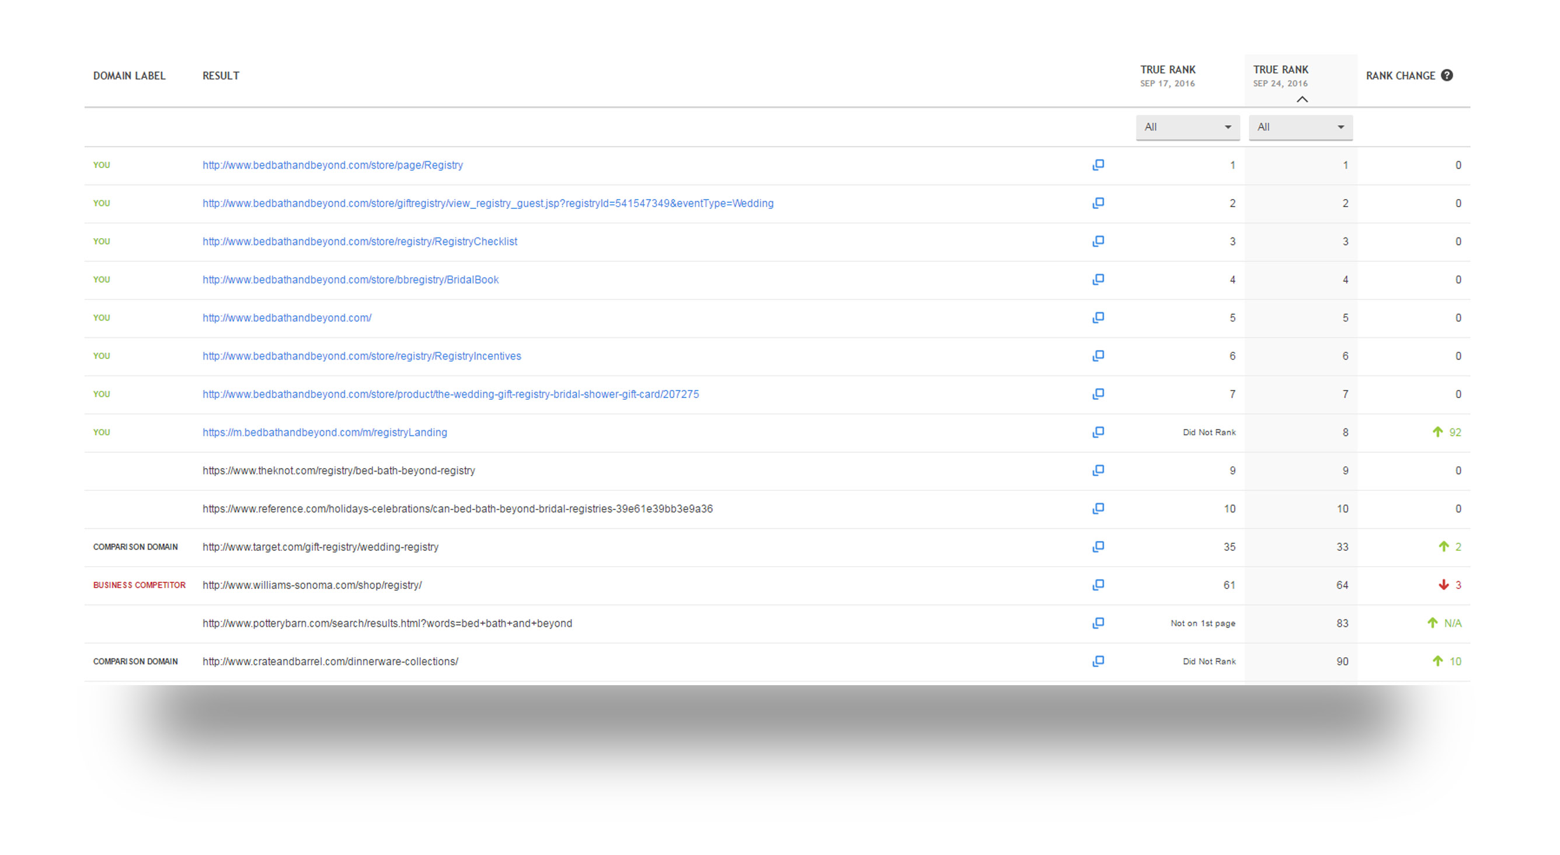Click the sort arrow under Sep 24 True Rank
The width and height of the screenshot is (1560, 855).
[x=1302, y=99]
